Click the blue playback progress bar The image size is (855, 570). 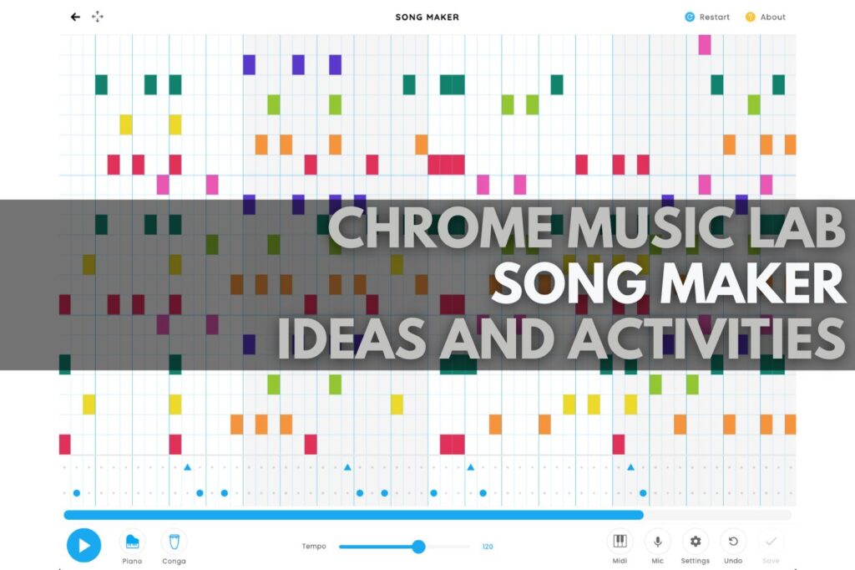353,515
